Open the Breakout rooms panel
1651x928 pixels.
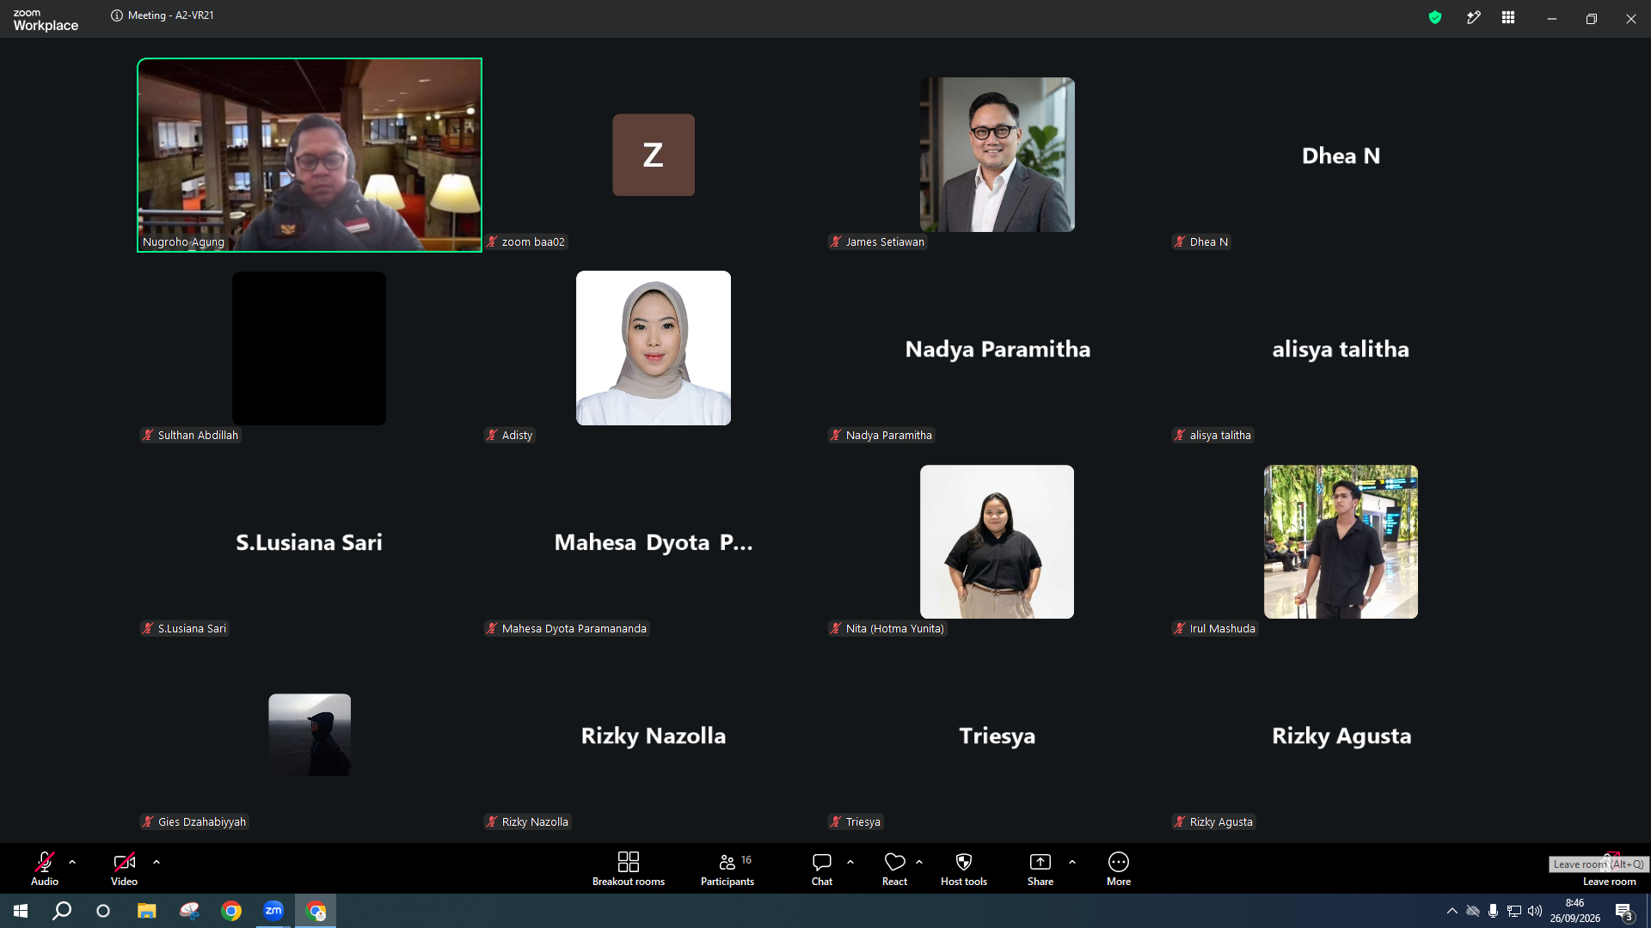click(628, 868)
